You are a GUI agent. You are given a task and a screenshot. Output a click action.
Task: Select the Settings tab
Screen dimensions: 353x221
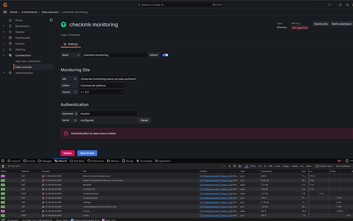click(x=71, y=44)
